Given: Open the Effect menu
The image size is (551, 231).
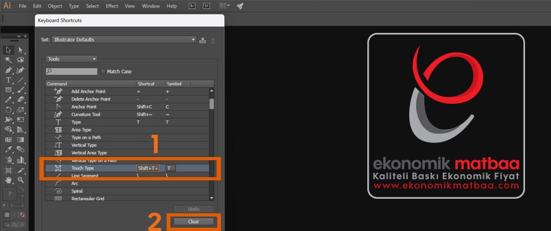Looking at the screenshot, I should 112,6.
